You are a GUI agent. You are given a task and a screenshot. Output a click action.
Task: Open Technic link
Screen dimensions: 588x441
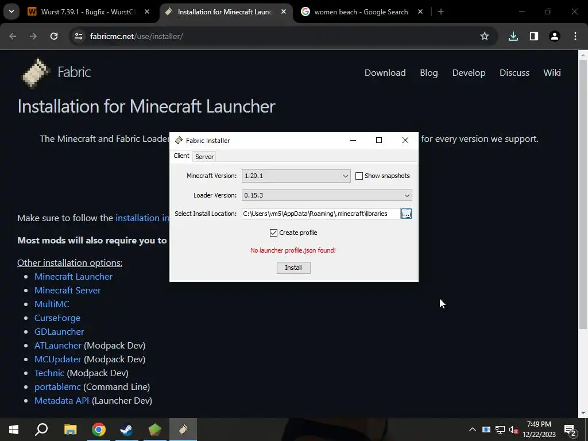point(49,373)
